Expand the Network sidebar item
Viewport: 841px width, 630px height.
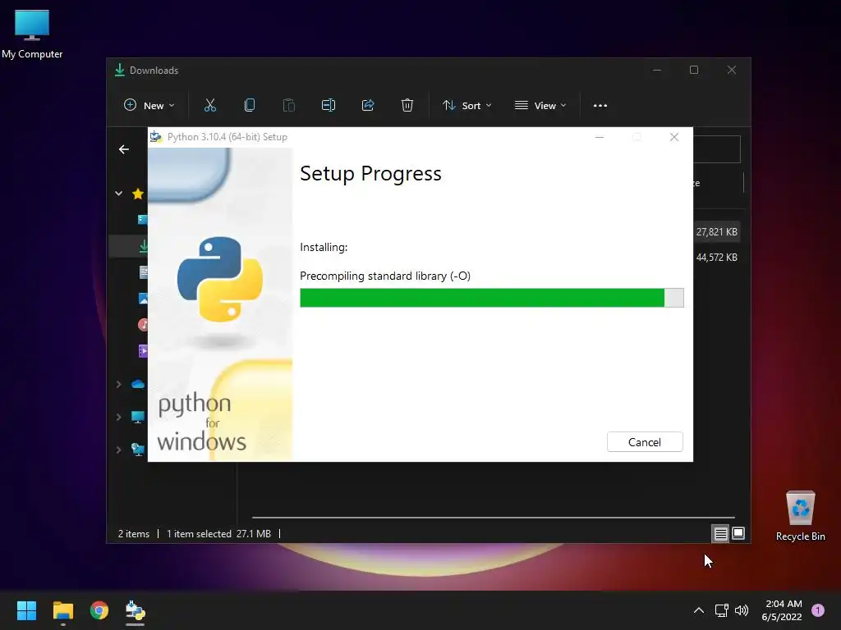(118, 450)
